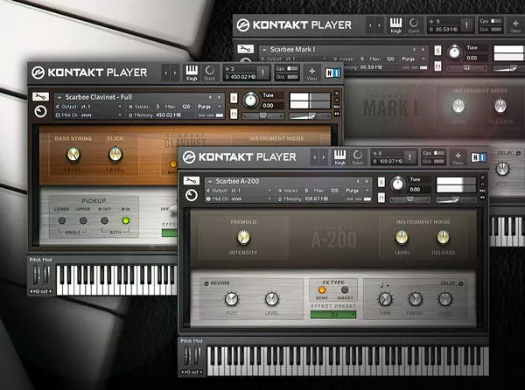Image resolution: width=525 pixels, height=390 pixels.
Task: Toggle Solo (S) on Scarbee A-200
Action: tap(381, 182)
